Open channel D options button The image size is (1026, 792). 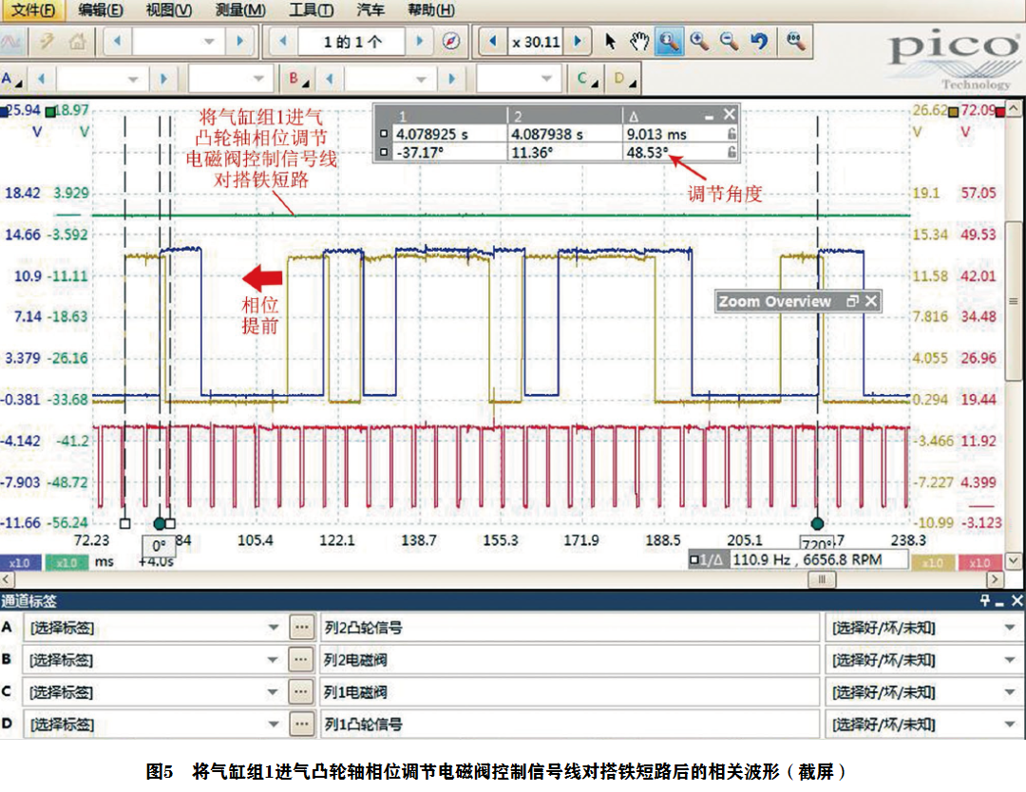point(625,79)
